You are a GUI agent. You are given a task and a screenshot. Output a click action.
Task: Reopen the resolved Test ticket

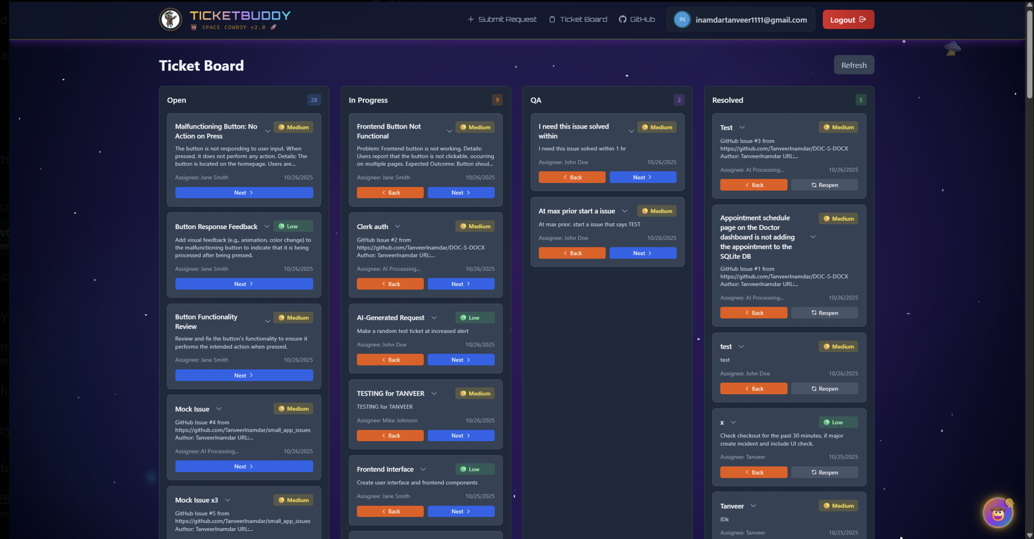click(824, 185)
